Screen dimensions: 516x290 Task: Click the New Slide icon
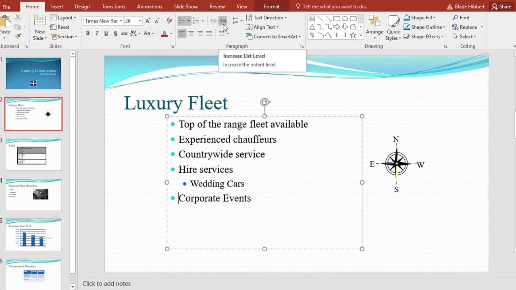pos(40,27)
